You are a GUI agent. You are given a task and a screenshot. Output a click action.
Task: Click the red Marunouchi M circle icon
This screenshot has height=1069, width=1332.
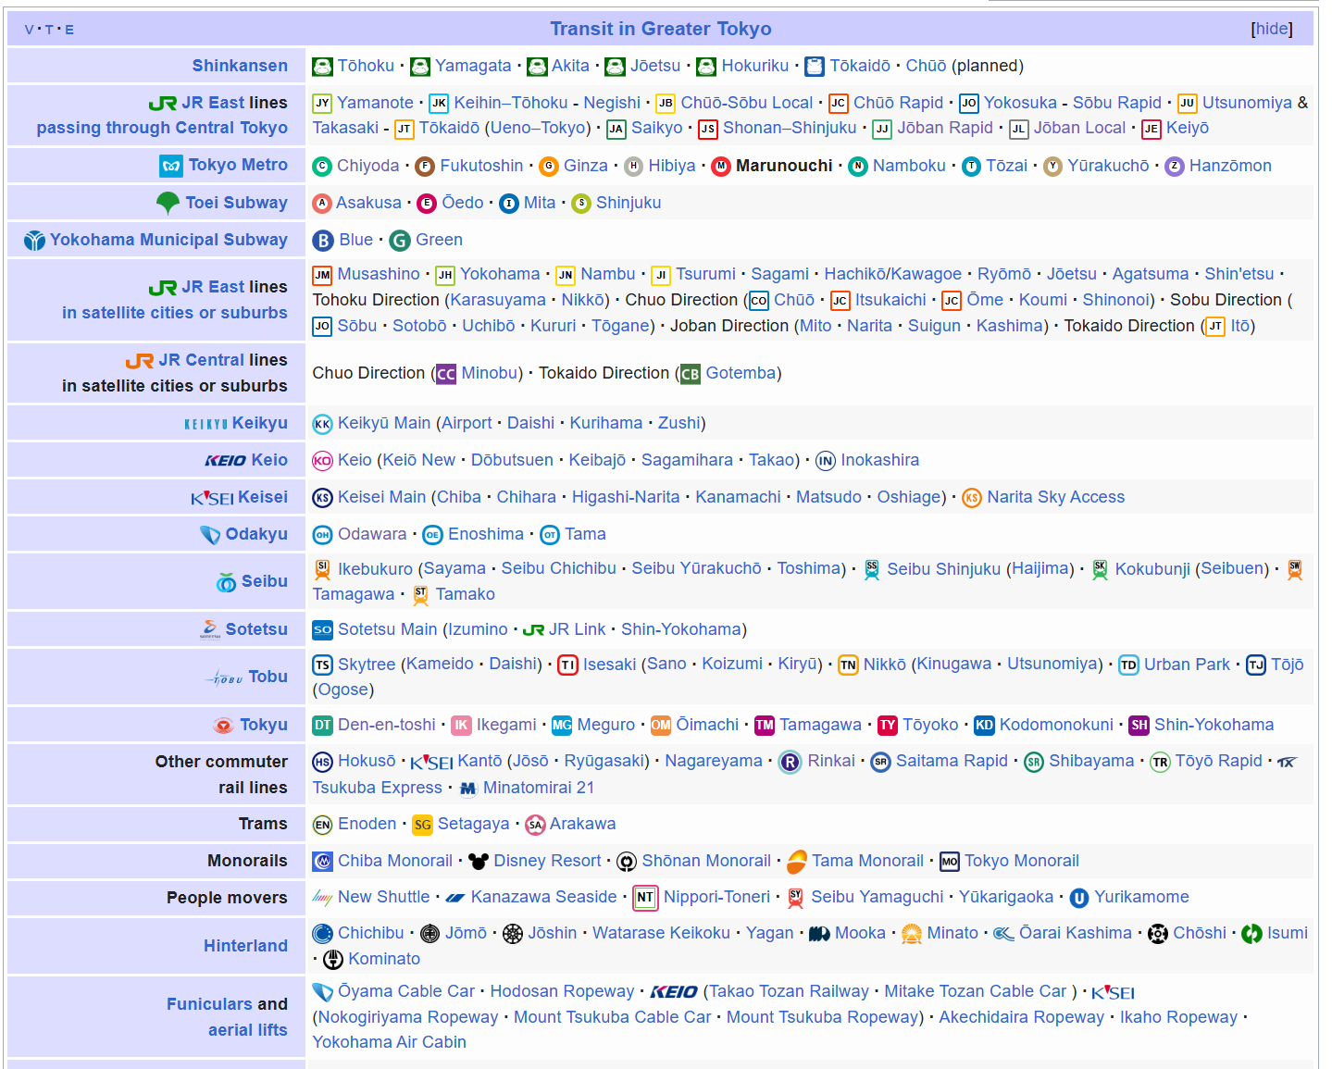click(721, 167)
